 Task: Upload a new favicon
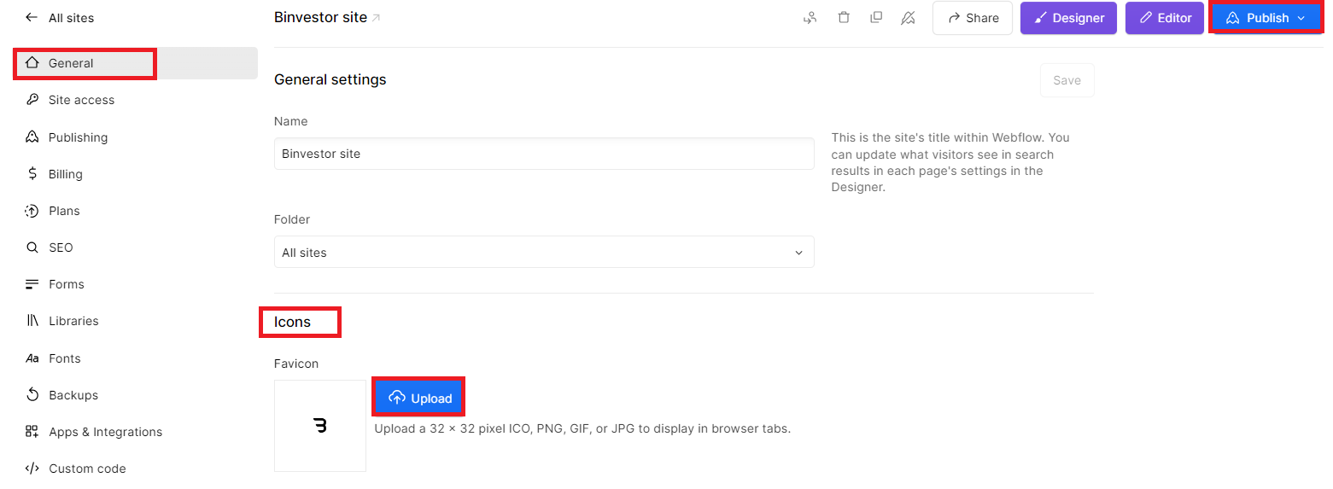pyautogui.click(x=419, y=398)
